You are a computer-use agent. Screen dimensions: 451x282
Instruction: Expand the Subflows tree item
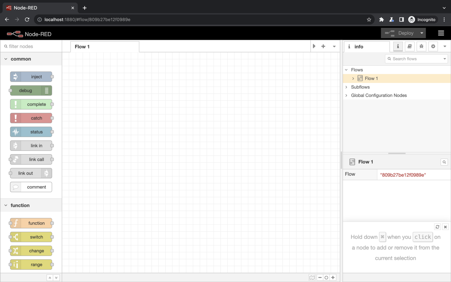(346, 87)
